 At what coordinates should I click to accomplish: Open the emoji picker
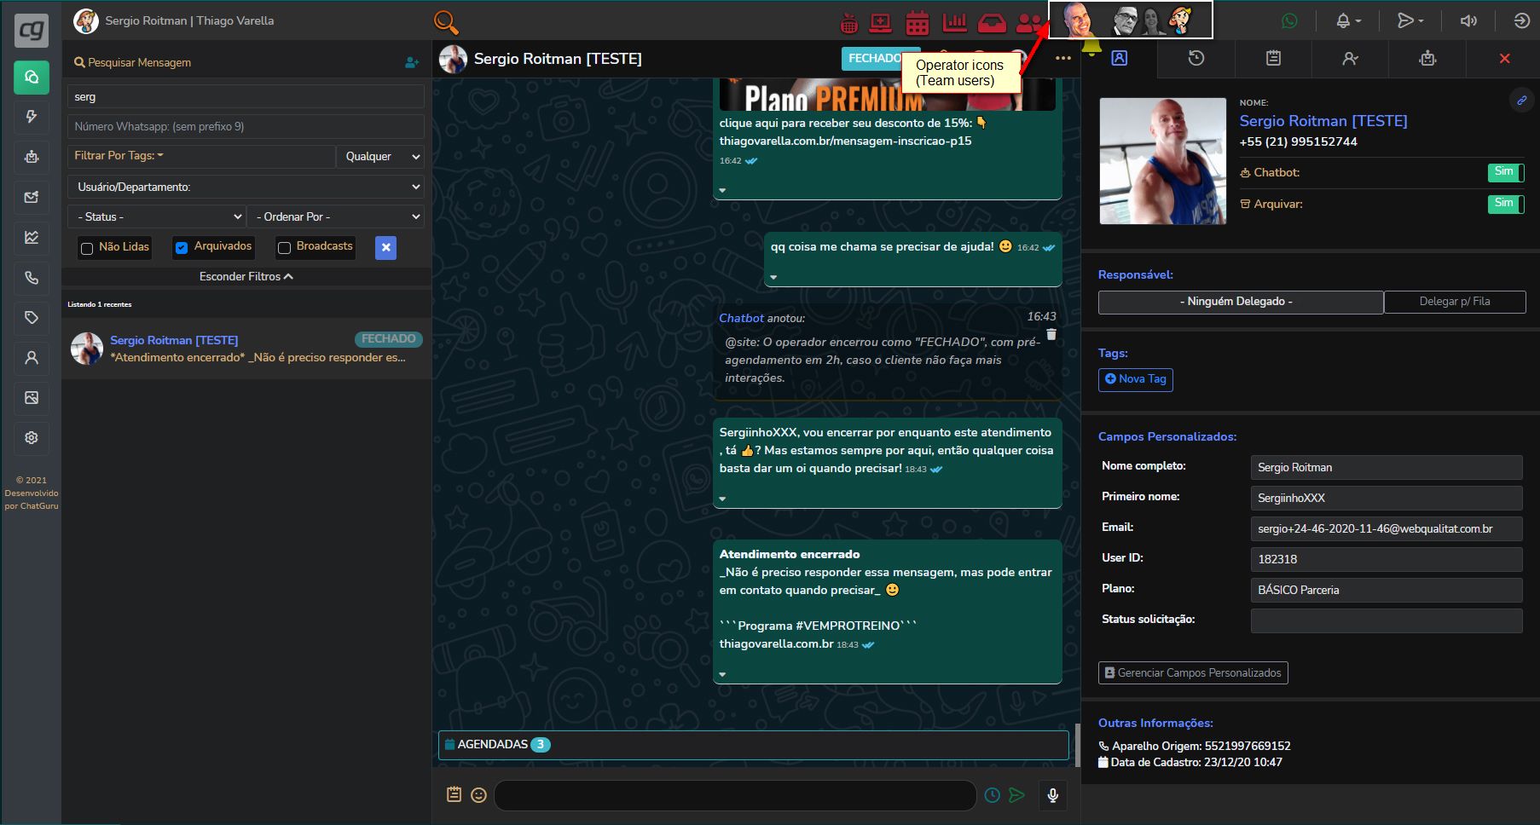pyautogui.click(x=479, y=795)
